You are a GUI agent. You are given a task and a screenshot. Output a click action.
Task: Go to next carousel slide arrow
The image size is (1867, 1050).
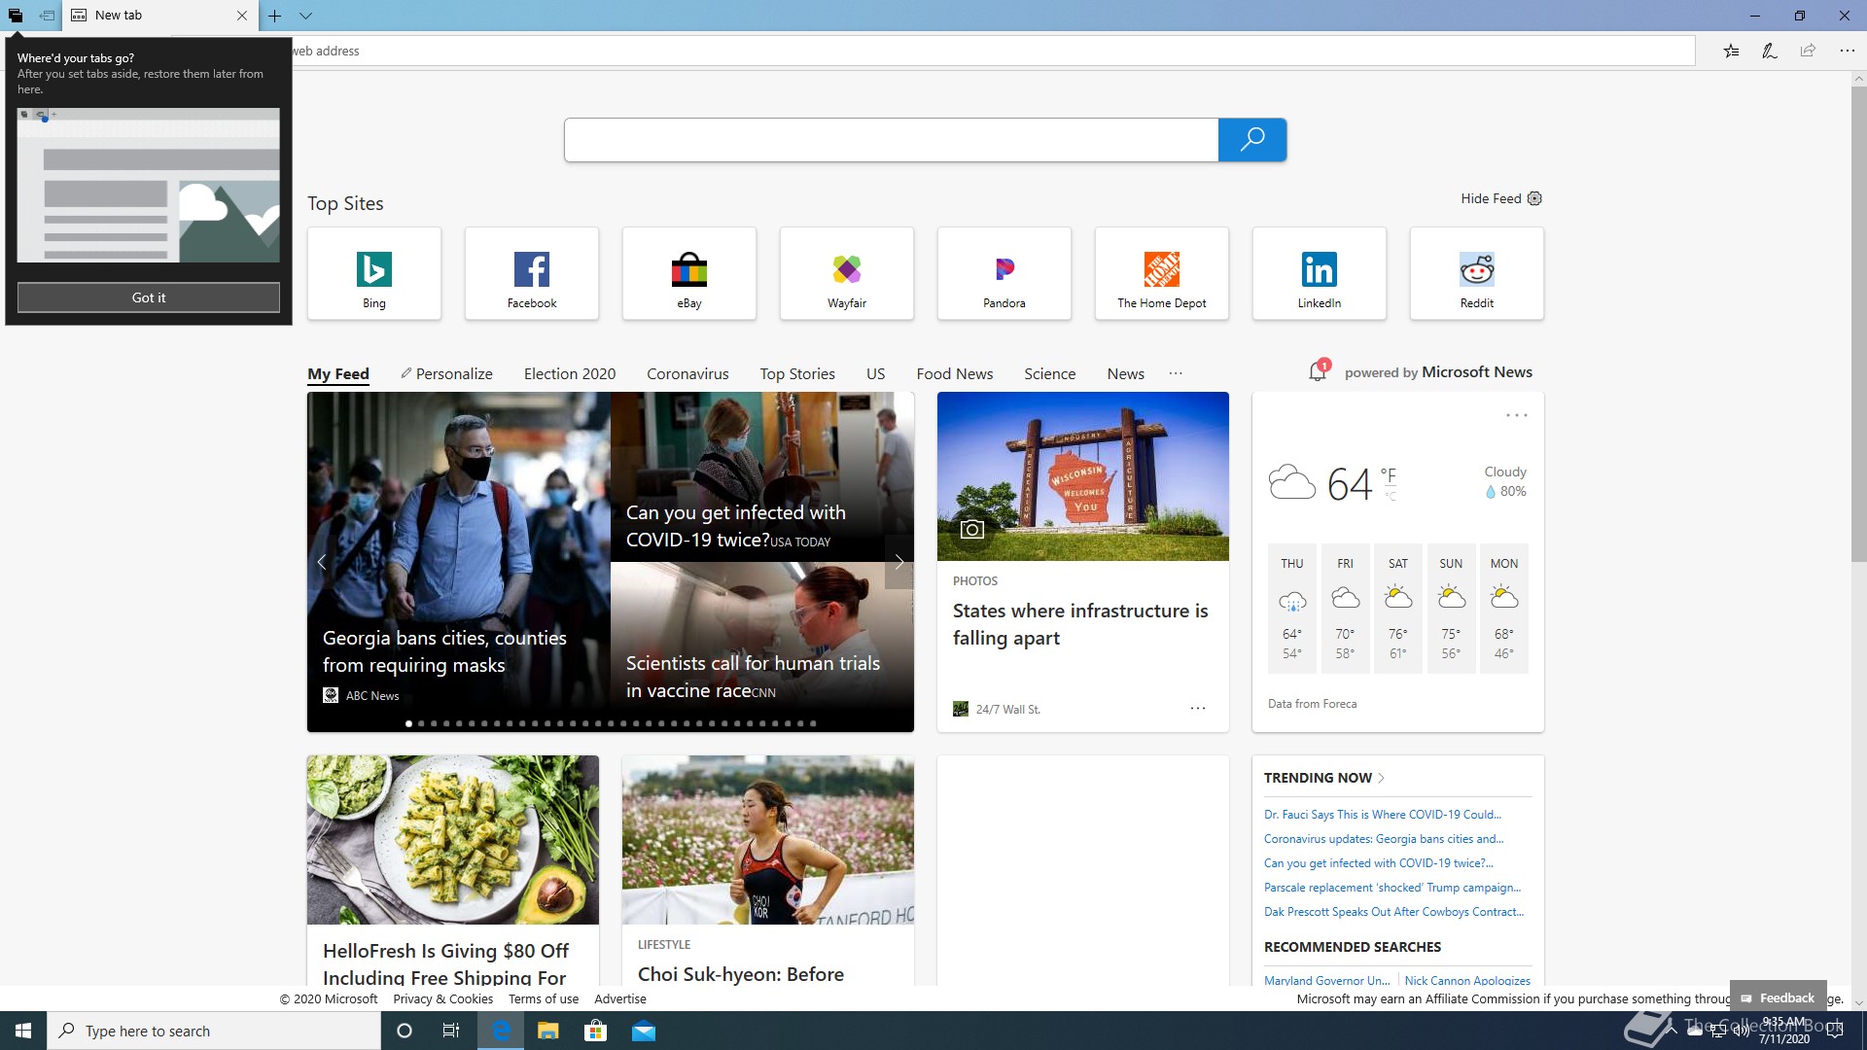click(x=899, y=562)
